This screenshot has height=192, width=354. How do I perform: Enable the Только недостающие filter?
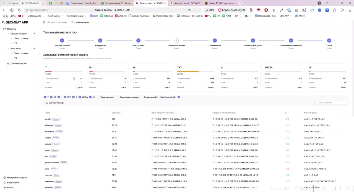[x=129, y=97]
